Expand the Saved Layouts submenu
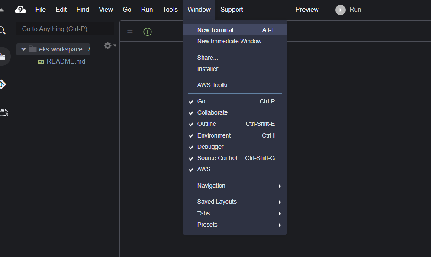This screenshot has width=431, height=257. click(x=235, y=202)
